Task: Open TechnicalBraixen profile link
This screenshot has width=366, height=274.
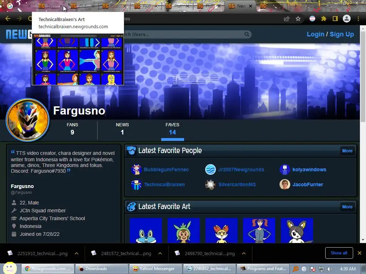Action: point(164,184)
